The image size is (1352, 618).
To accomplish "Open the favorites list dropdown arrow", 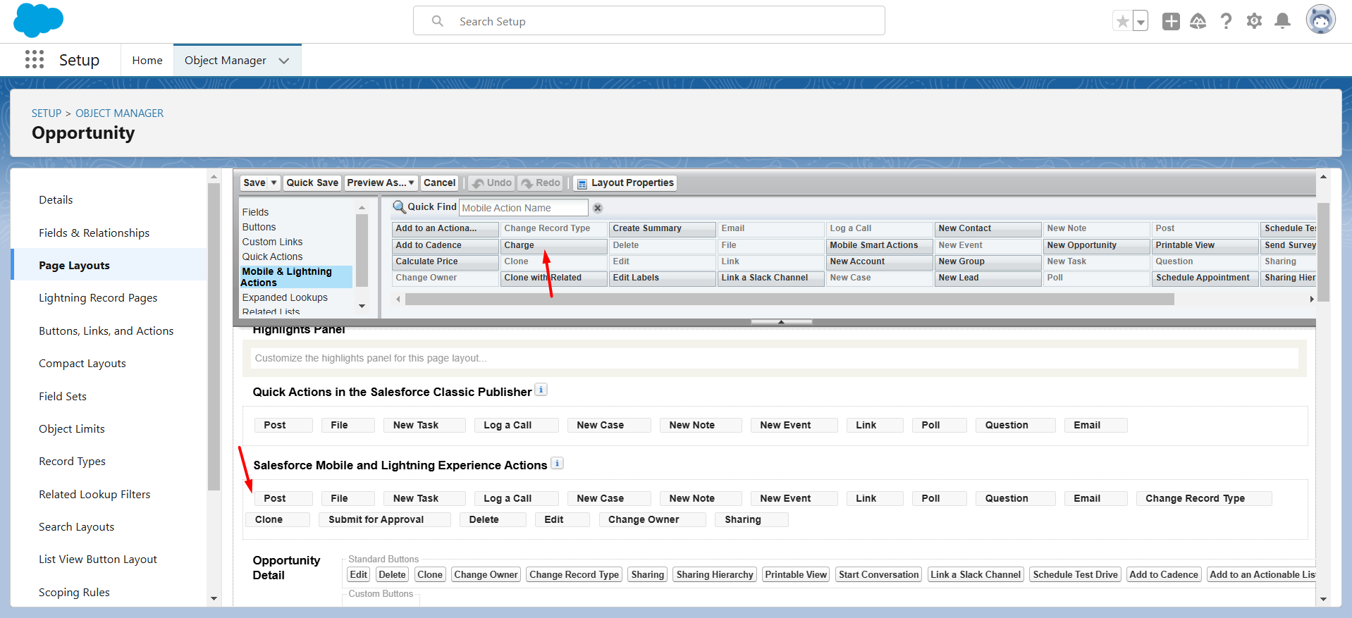I will click(x=1141, y=21).
